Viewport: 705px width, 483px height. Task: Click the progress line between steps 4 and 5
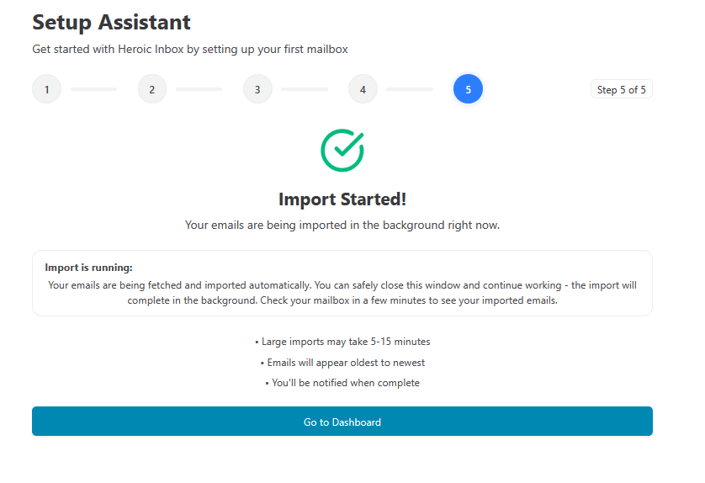point(410,89)
